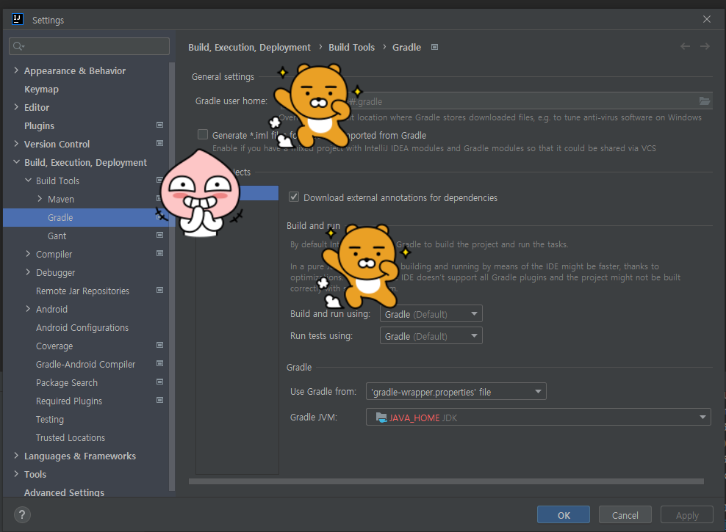Click Build Tools breadcrumb

(351, 47)
